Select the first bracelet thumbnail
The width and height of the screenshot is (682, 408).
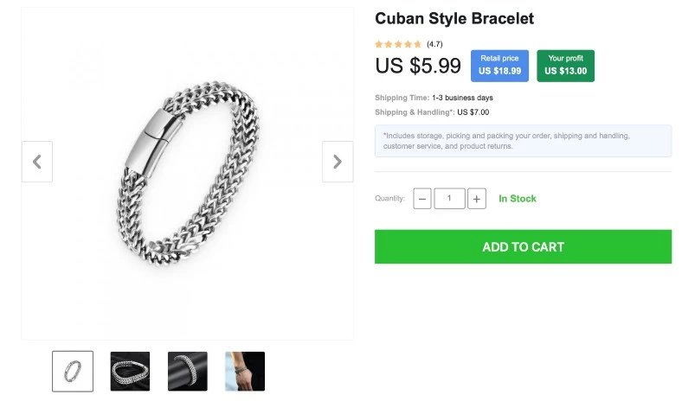tap(73, 371)
